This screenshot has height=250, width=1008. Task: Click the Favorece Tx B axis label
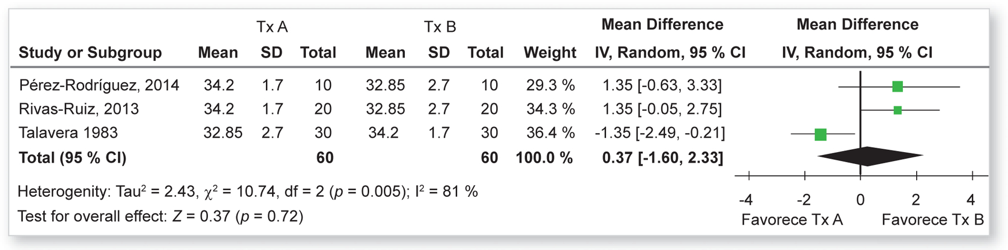(x=932, y=220)
